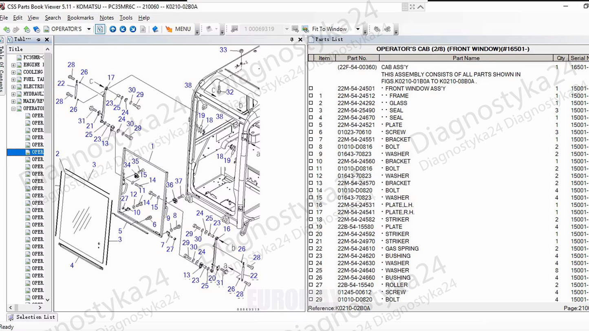Expand the HYDRAUL tree node
Viewport: 589px width, 331px height.
coord(13,94)
